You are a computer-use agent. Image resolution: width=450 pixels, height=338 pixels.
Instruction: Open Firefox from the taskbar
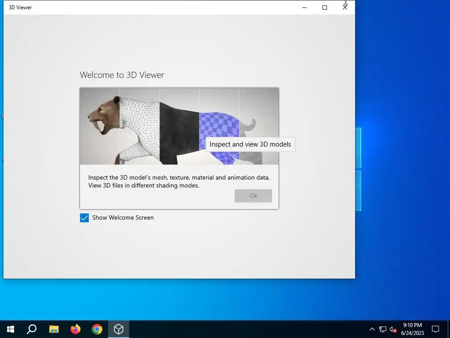(x=76, y=329)
